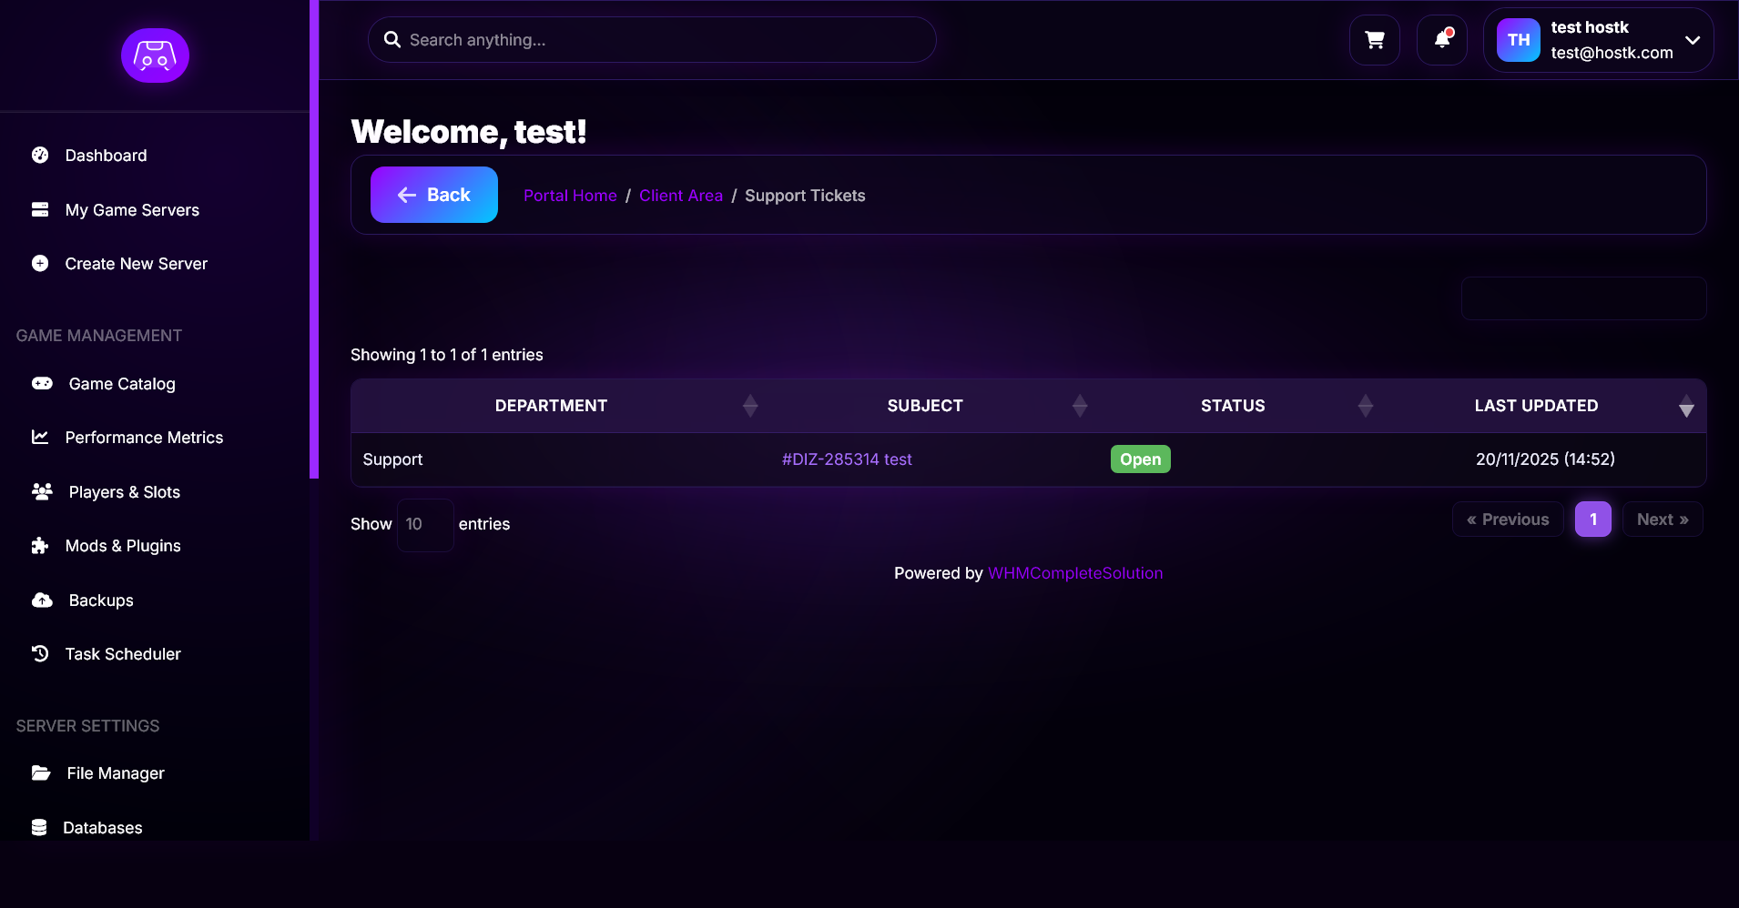Expand the test hostk account dropdown

tap(1692, 40)
